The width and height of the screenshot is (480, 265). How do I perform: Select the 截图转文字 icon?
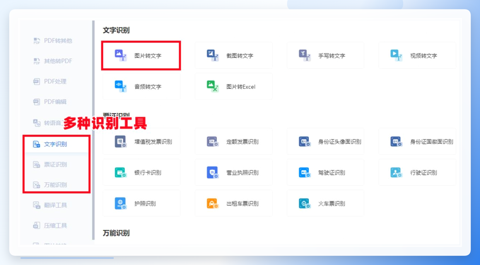[x=213, y=55]
